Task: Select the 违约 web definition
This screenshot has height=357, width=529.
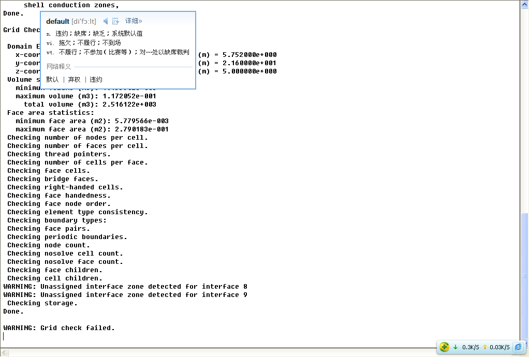Action: point(96,80)
